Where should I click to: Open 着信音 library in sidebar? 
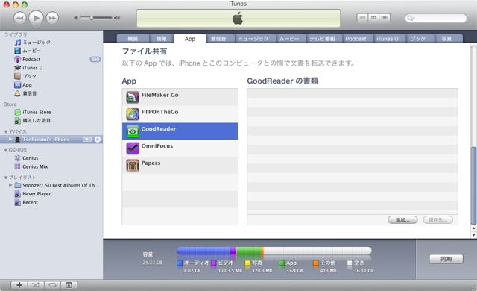[30, 93]
